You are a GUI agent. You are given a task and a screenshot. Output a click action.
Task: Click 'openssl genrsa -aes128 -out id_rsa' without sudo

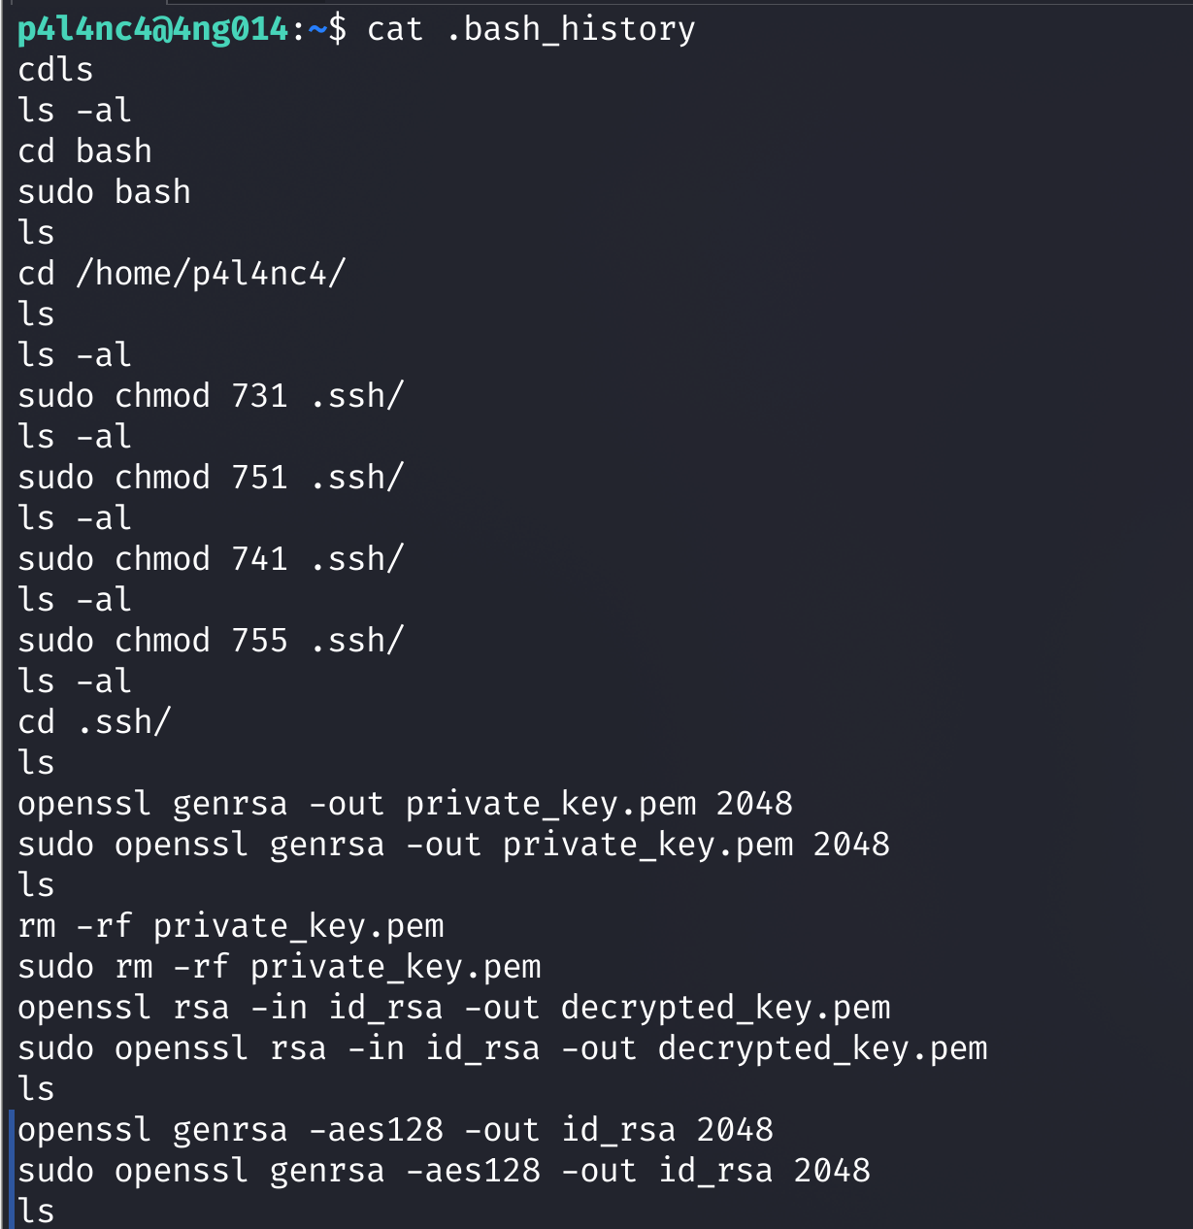(395, 1130)
